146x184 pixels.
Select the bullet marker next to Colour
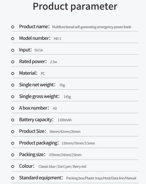(x=13, y=166)
